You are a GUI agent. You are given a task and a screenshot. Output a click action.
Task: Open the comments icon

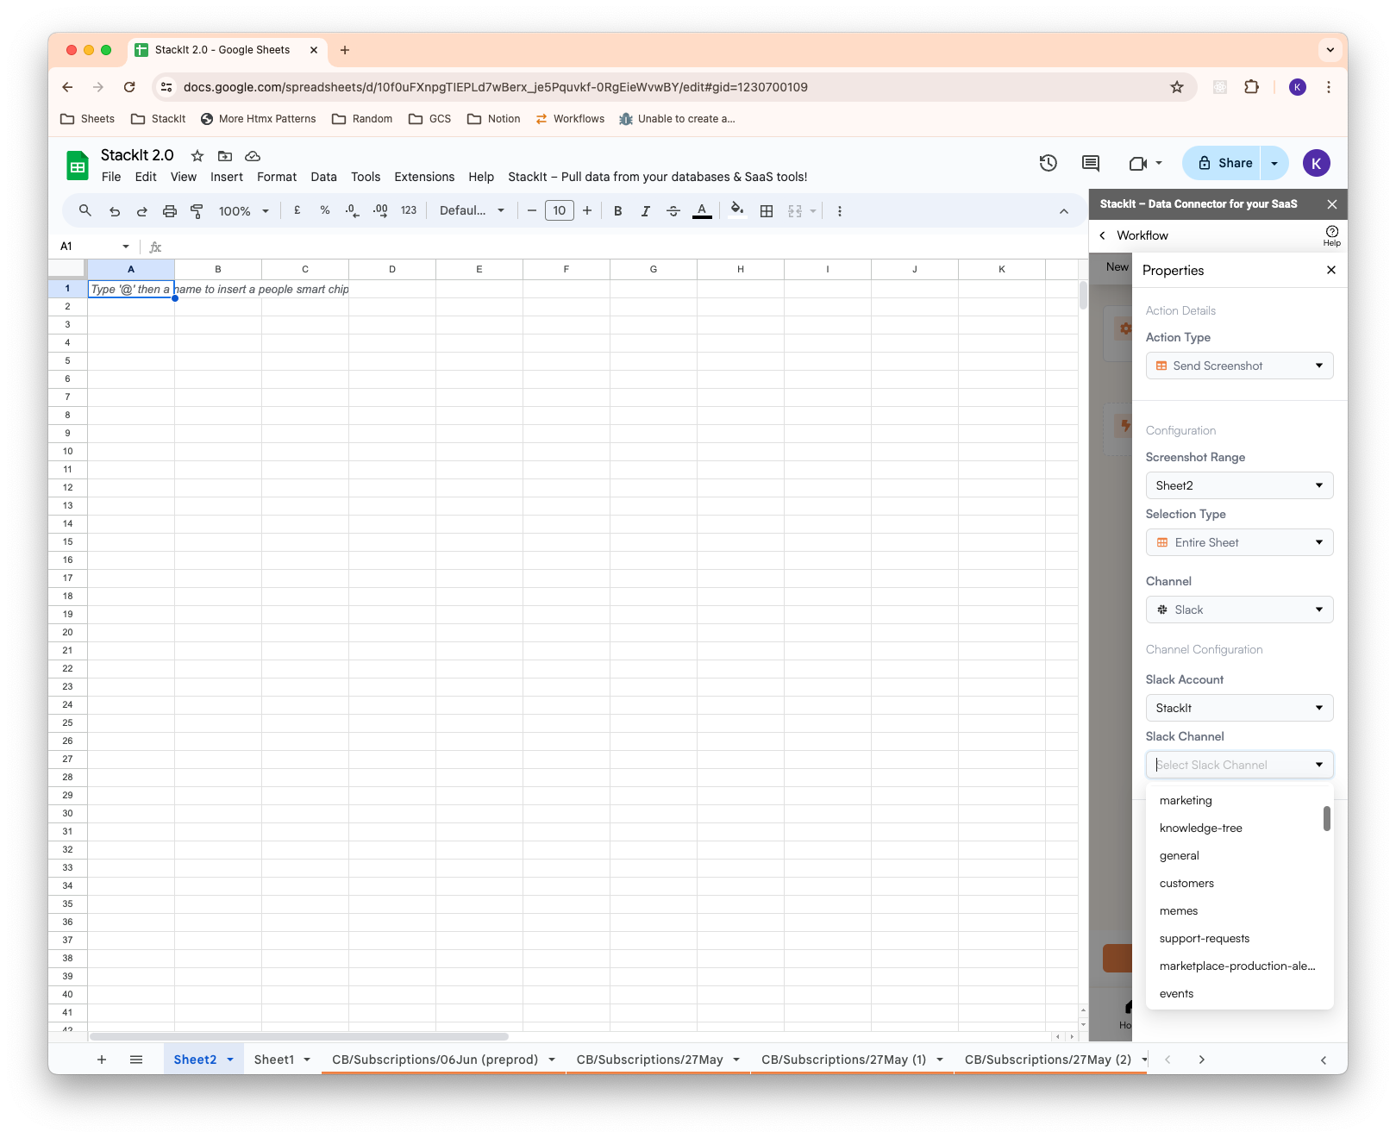click(x=1091, y=163)
